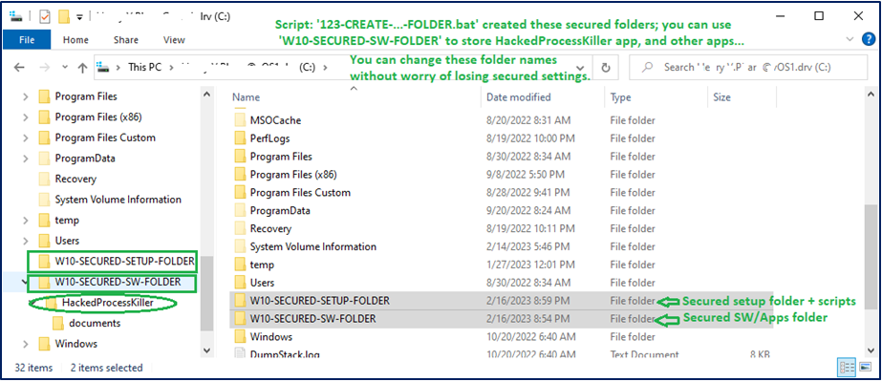The width and height of the screenshot is (882, 382).
Task: Switch to Details view icon
Action: 846,368
